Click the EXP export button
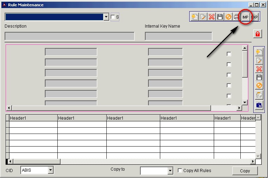 254,17
